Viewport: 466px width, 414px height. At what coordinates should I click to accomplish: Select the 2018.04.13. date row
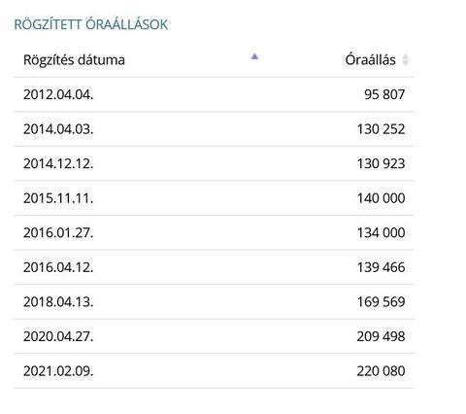pyautogui.click(x=214, y=302)
